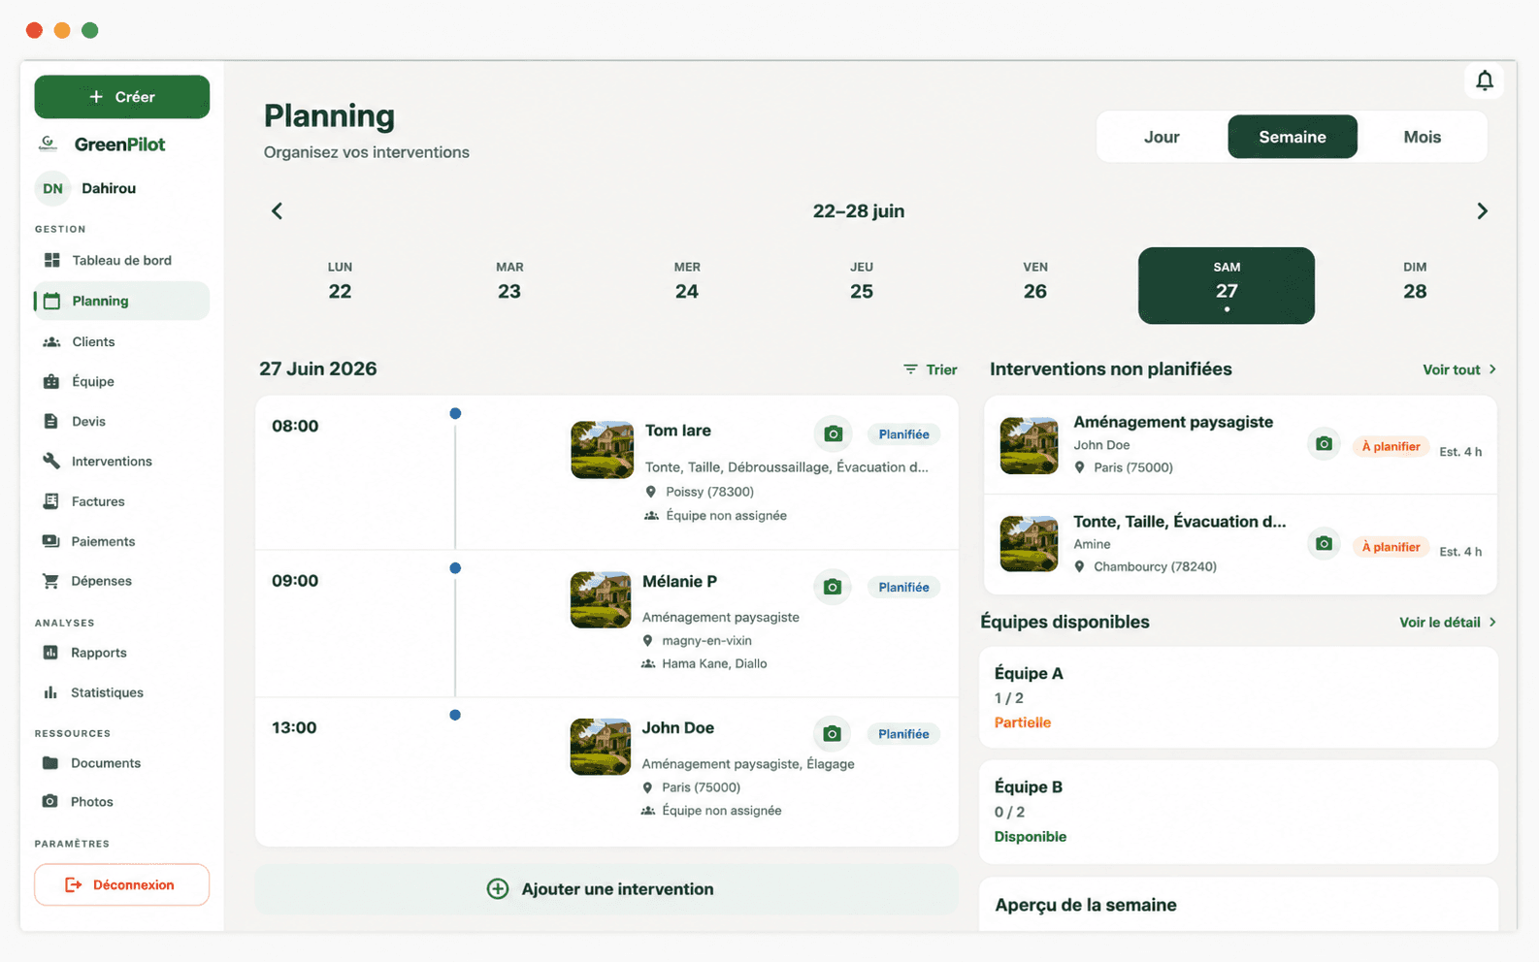Click the Tableau de bord grid icon
The width and height of the screenshot is (1539, 962).
click(51, 260)
